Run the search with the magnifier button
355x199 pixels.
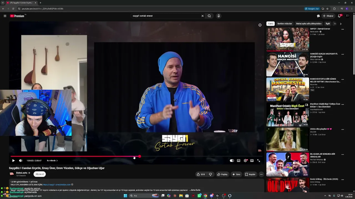[x=209, y=16]
